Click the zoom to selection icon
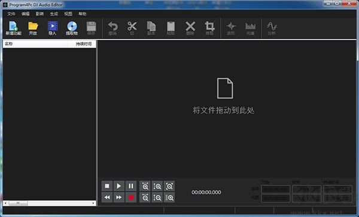Screen dimensions: 359x217 169,197
